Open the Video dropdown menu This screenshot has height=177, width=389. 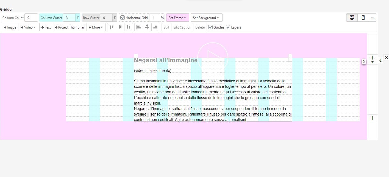pyautogui.click(x=28, y=27)
